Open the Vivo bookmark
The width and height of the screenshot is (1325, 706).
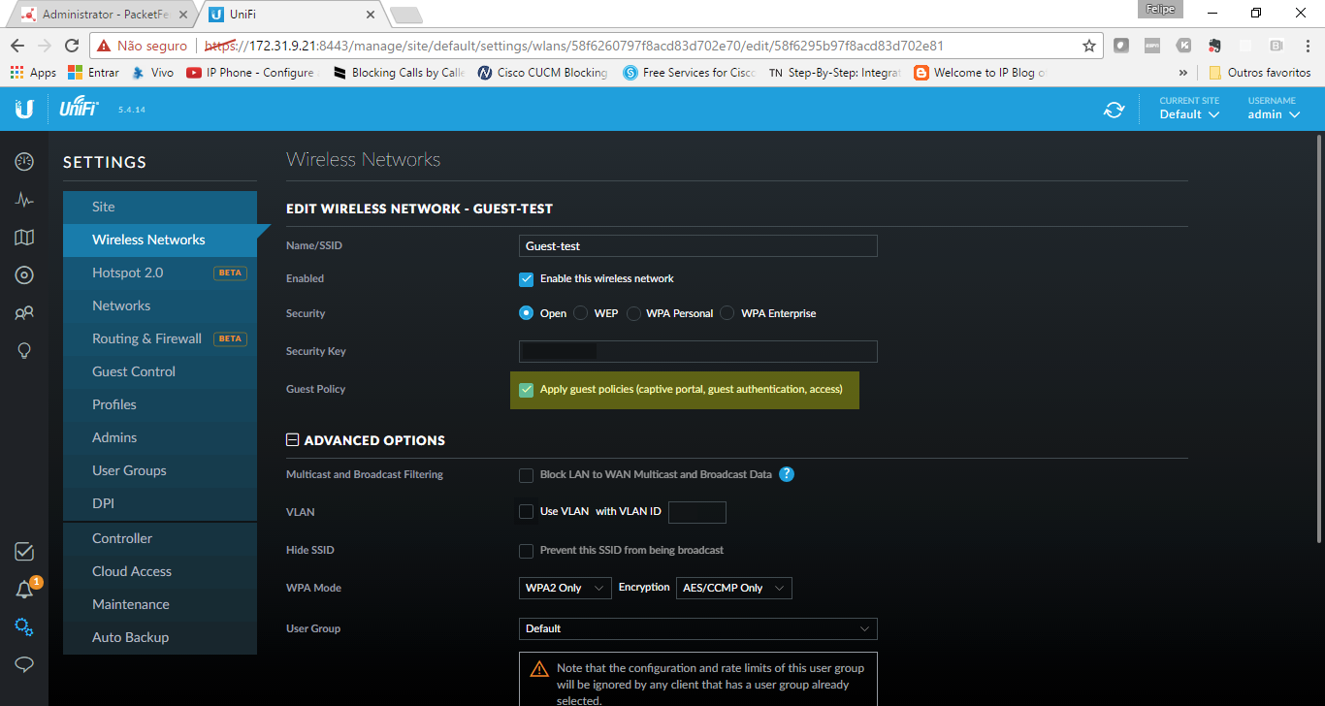pyautogui.click(x=152, y=73)
